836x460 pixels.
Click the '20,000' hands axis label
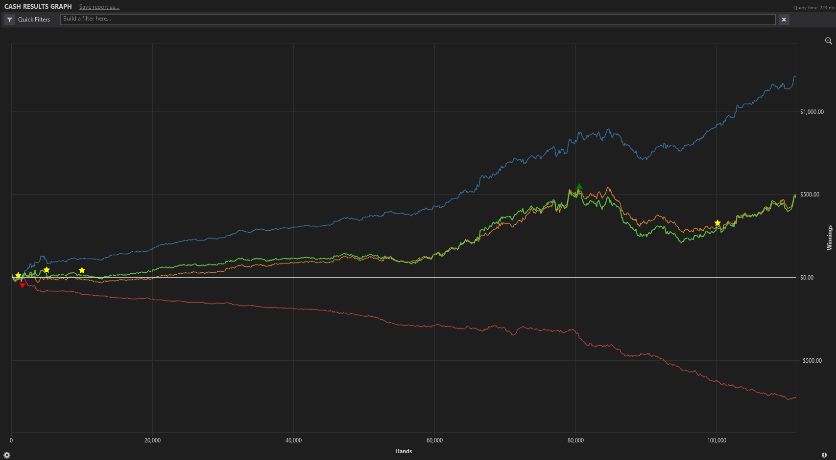[152, 440]
